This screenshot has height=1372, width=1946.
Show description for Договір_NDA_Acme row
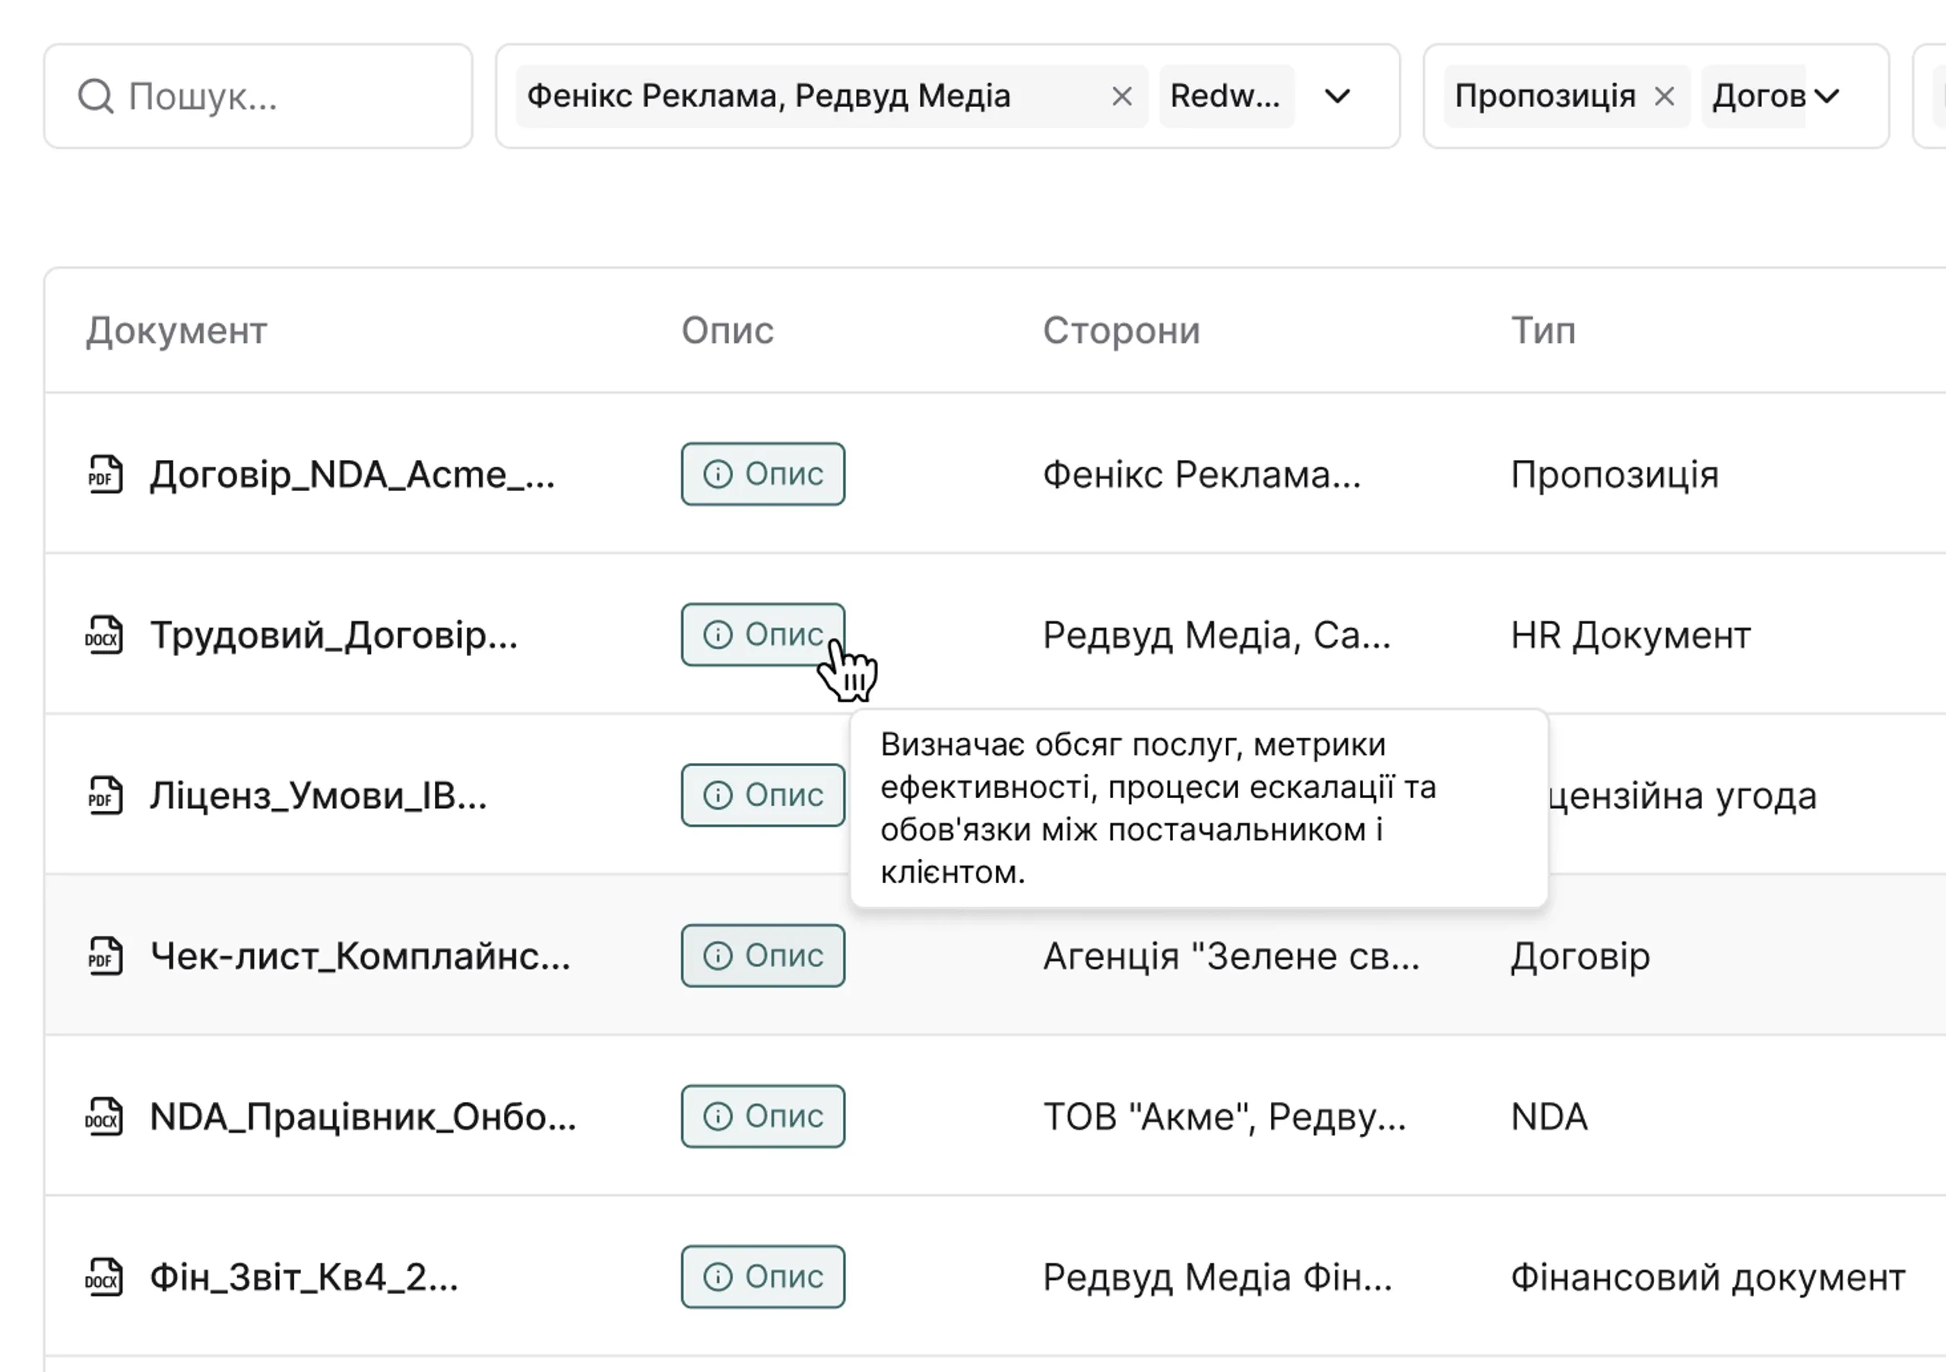[762, 474]
